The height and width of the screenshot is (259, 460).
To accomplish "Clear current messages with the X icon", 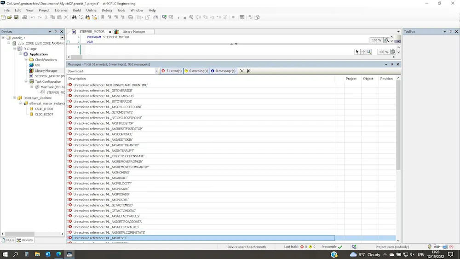I will coord(242,71).
